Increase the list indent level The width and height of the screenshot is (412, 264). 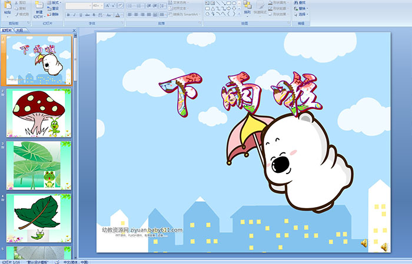point(155,5)
